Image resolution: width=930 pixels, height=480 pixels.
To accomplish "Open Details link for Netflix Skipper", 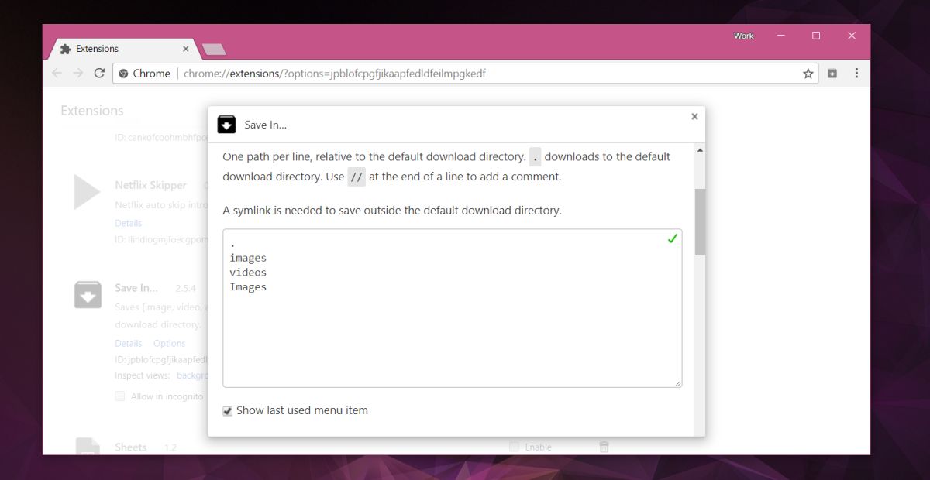I will click(x=129, y=223).
